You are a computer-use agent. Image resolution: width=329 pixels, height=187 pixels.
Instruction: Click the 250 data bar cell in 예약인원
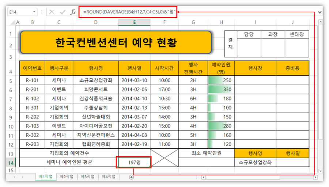tap(221, 80)
